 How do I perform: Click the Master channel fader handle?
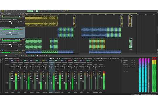[102, 78]
